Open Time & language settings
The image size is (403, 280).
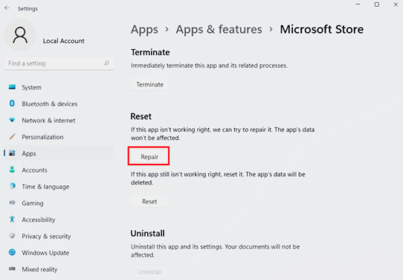click(45, 187)
